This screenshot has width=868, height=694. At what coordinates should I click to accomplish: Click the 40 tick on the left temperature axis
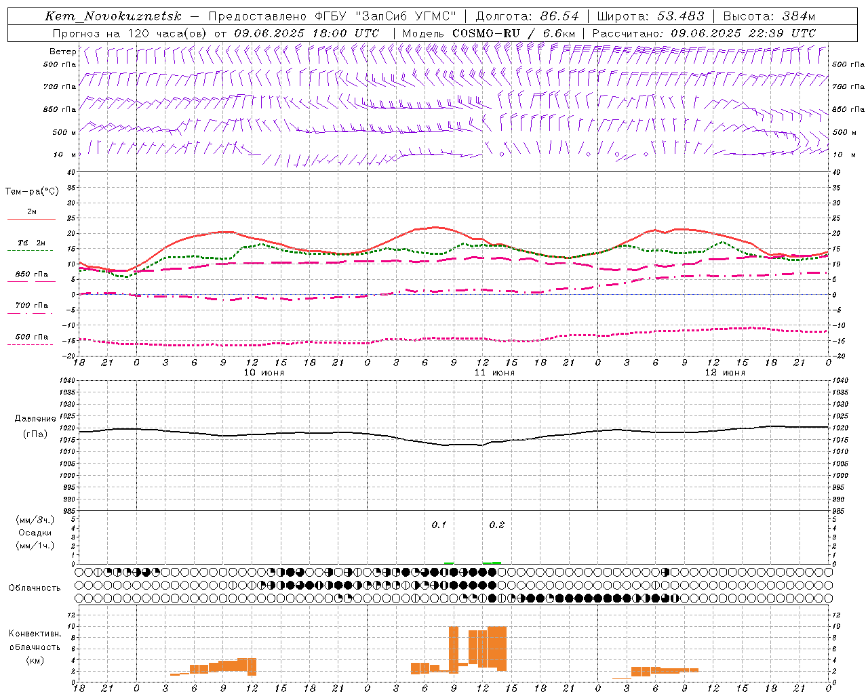(x=70, y=173)
